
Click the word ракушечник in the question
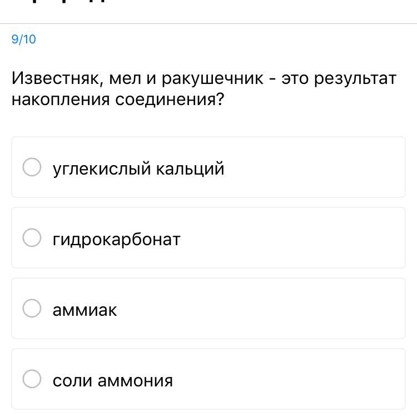(213, 80)
